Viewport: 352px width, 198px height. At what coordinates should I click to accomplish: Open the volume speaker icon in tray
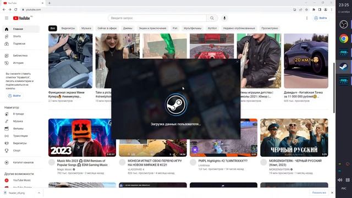340,180
